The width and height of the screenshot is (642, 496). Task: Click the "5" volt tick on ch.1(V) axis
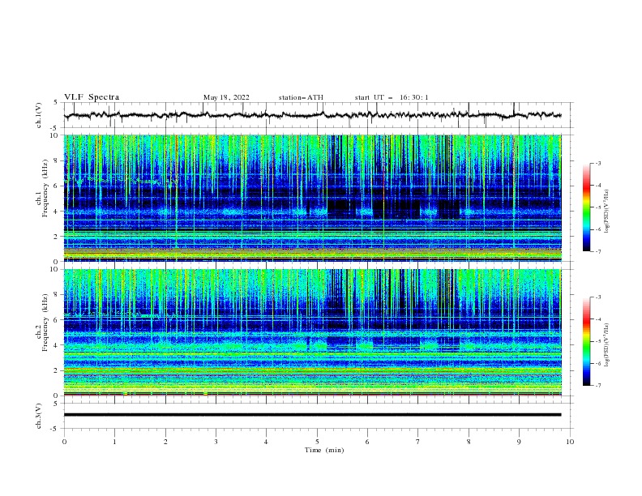coord(56,103)
